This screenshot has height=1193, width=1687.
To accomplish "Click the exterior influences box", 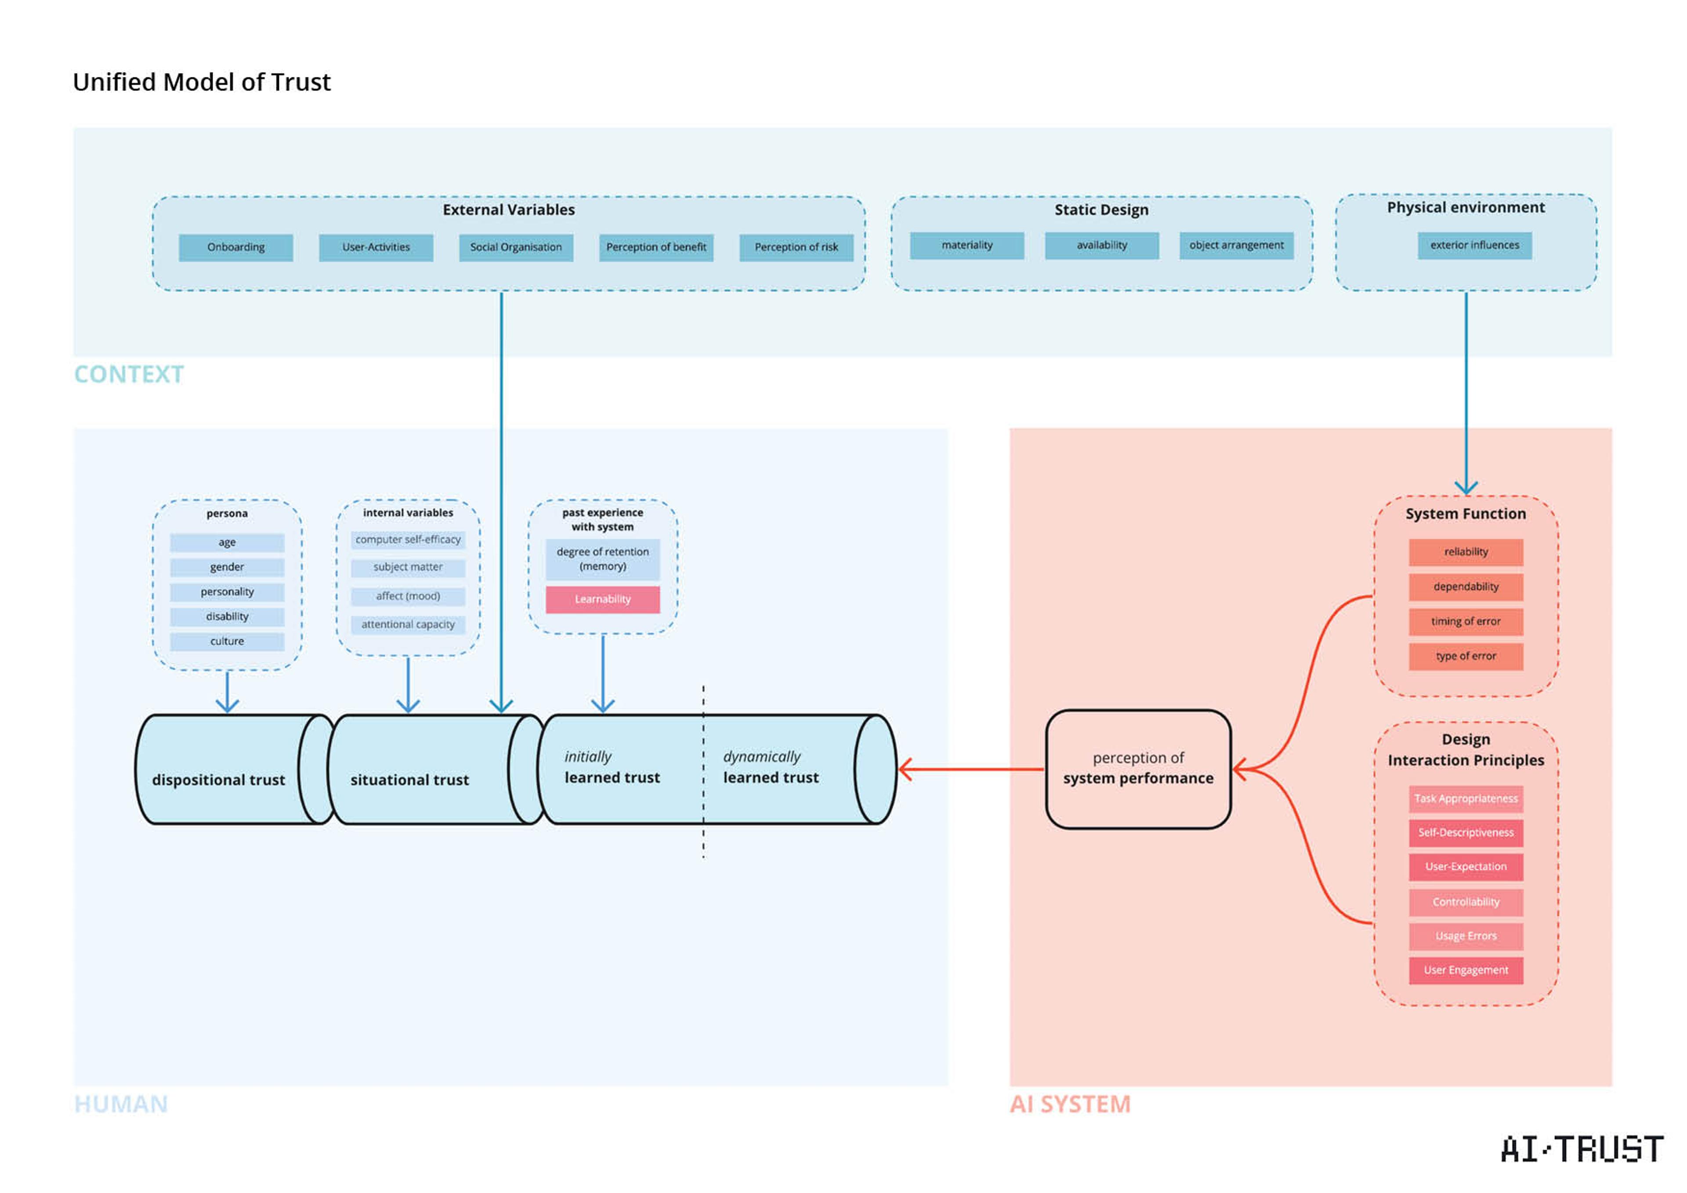I will pos(1474,246).
